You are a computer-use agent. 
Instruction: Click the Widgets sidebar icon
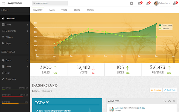[x=3, y=37]
